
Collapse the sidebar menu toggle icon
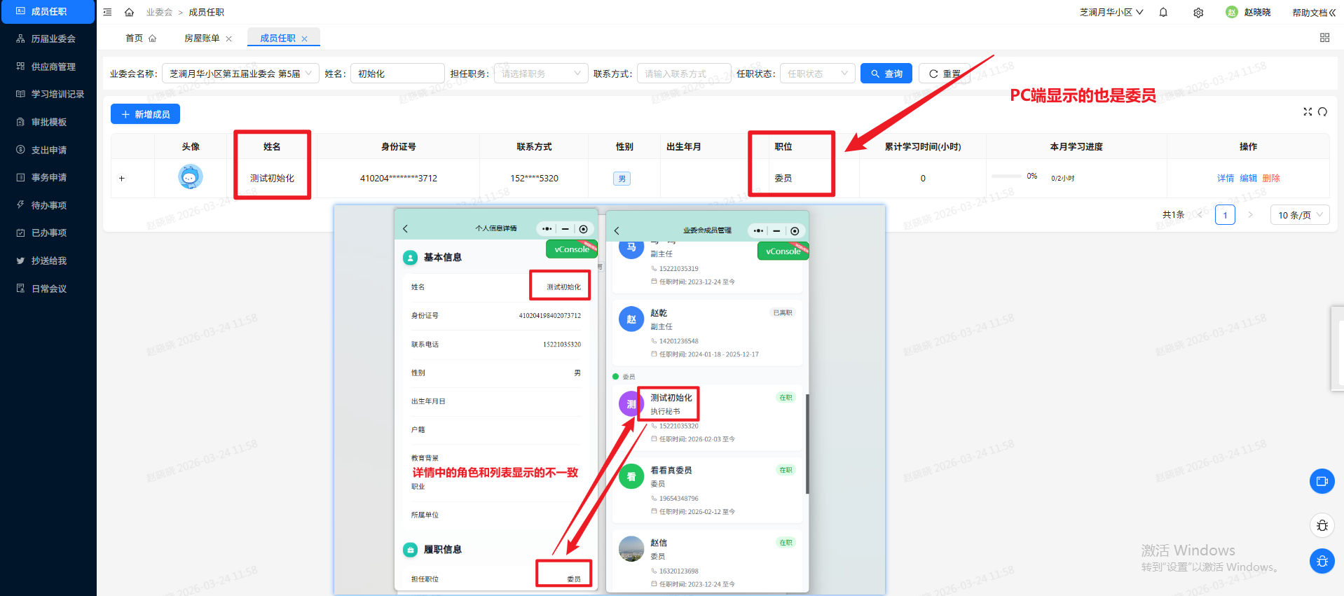(107, 13)
